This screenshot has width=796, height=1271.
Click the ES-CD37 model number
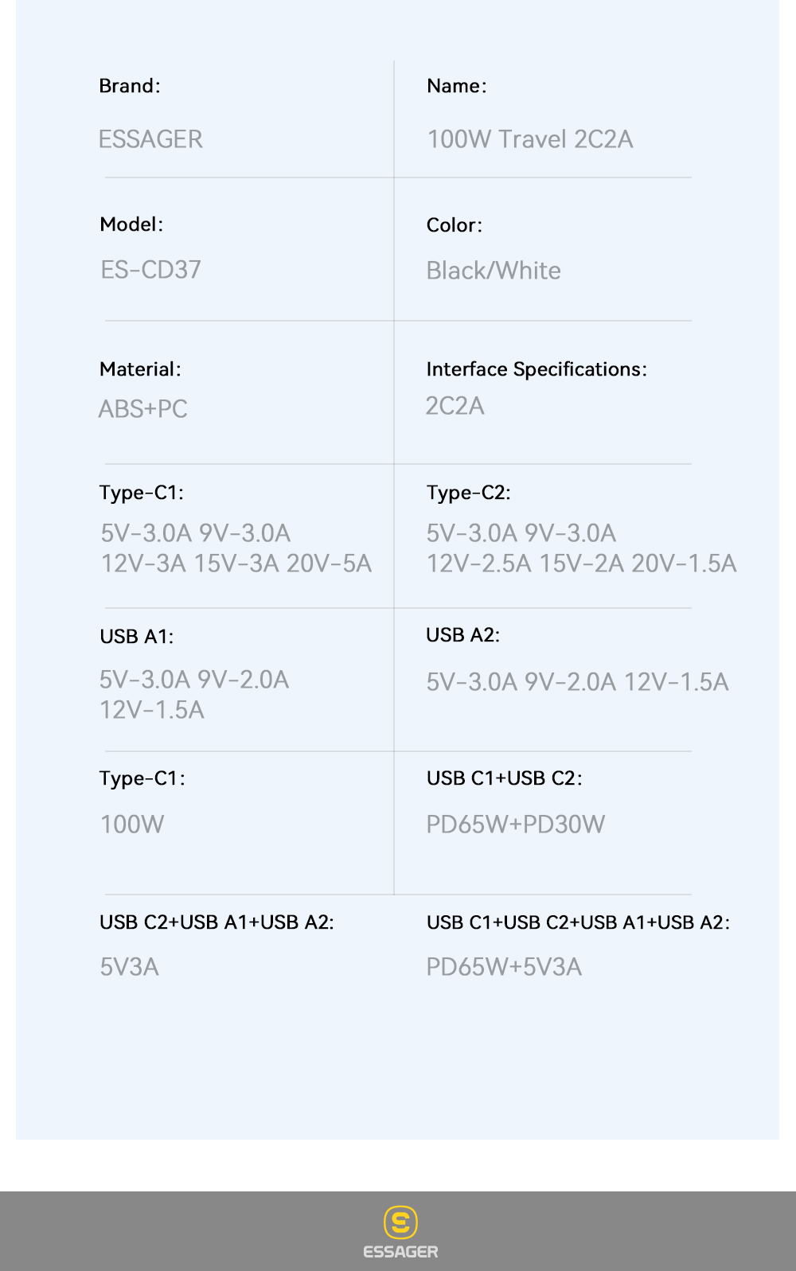[x=150, y=270]
